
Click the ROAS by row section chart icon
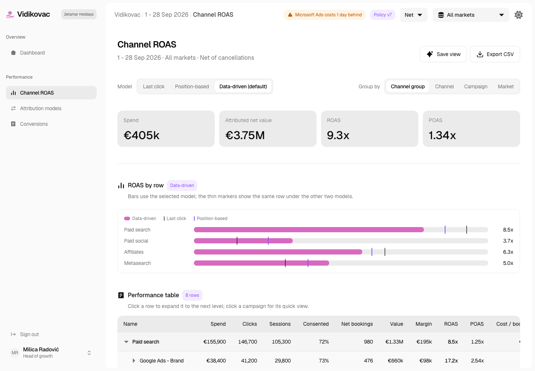[x=121, y=185]
